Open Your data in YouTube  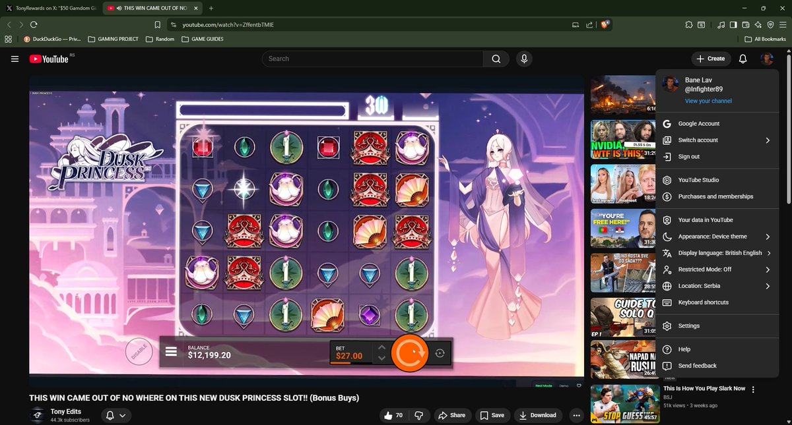(717, 220)
